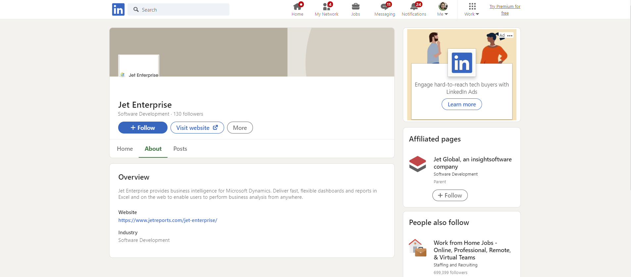Click the Visit website button
631x277 pixels.
click(197, 128)
